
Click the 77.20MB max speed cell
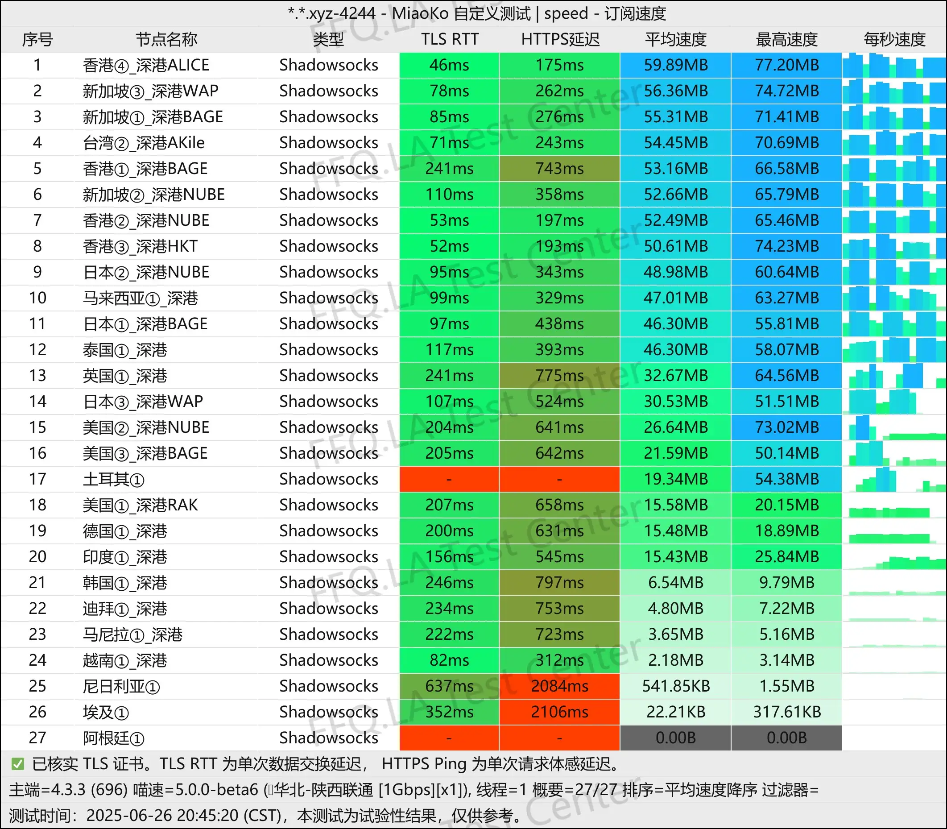pos(786,65)
